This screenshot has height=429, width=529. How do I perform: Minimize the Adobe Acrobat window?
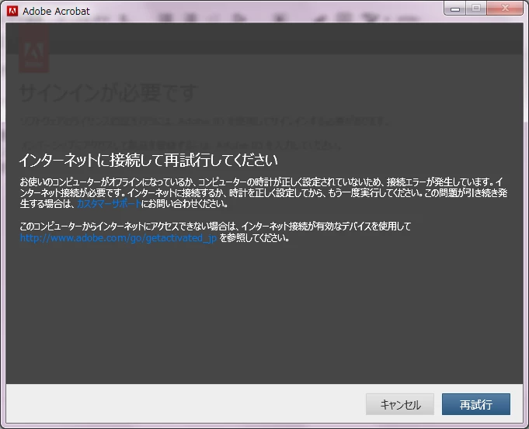(x=455, y=8)
